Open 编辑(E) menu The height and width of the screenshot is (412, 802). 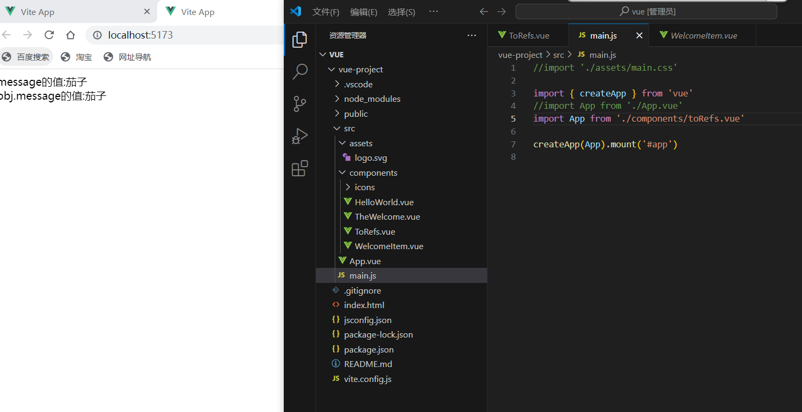pyautogui.click(x=364, y=12)
